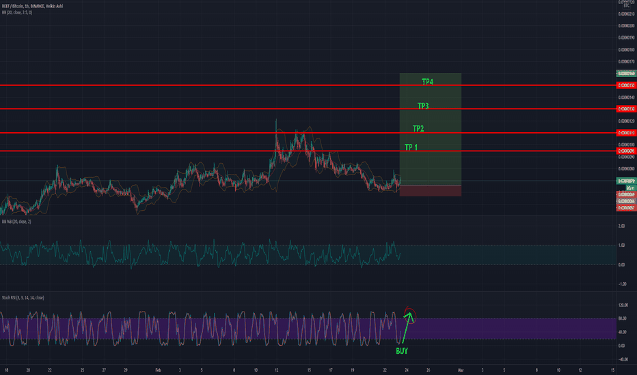
Task: Click the 0.00000140 price axis value
Action: click(626, 97)
